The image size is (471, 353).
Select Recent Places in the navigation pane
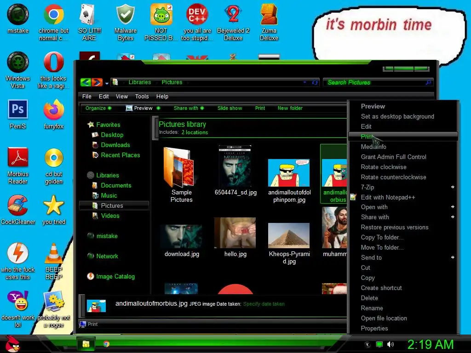click(x=121, y=155)
